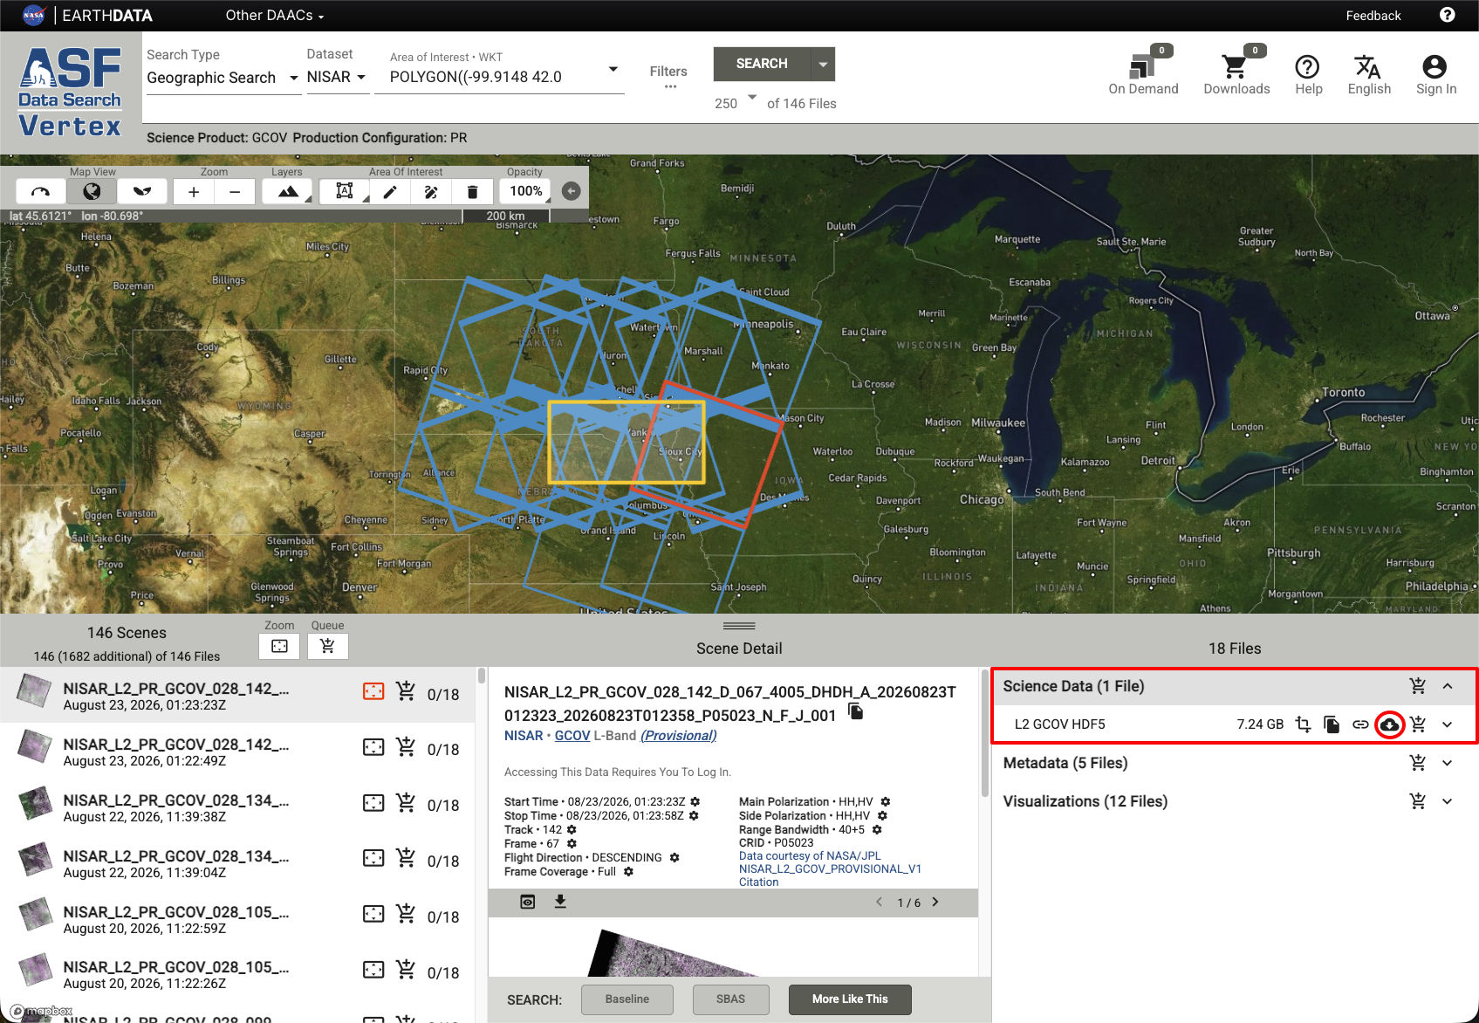This screenshot has height=1023, width=1479.
Task: Open browse image viewer
Action: click(528, 902)
